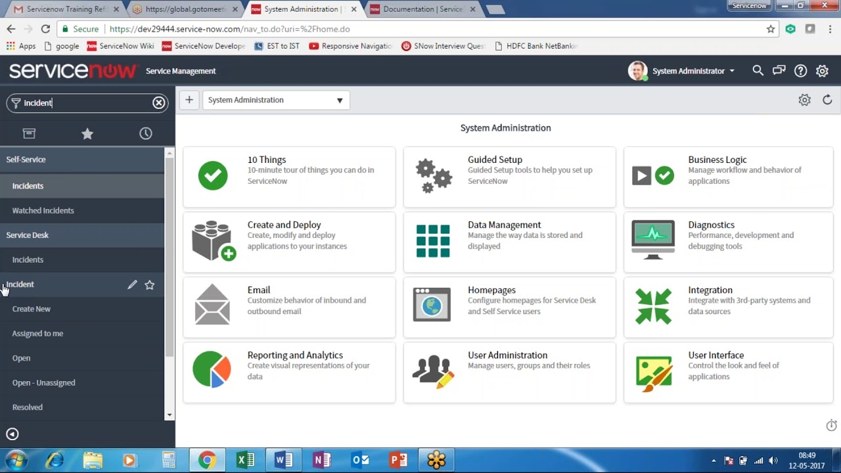Open the Reporting and Analytics link

[295, 355]
